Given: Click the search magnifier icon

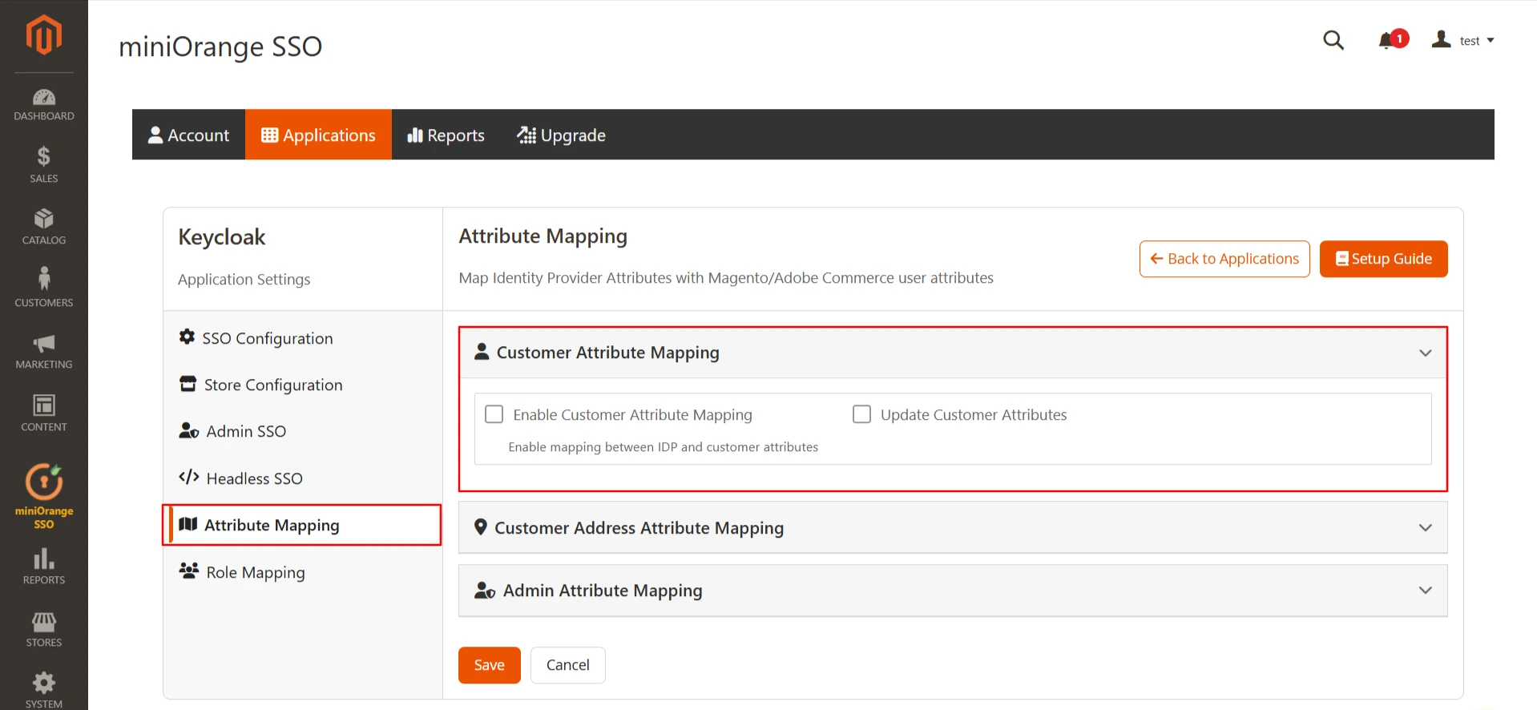Looking at the screenshot, I should [x=1333, y=40].
